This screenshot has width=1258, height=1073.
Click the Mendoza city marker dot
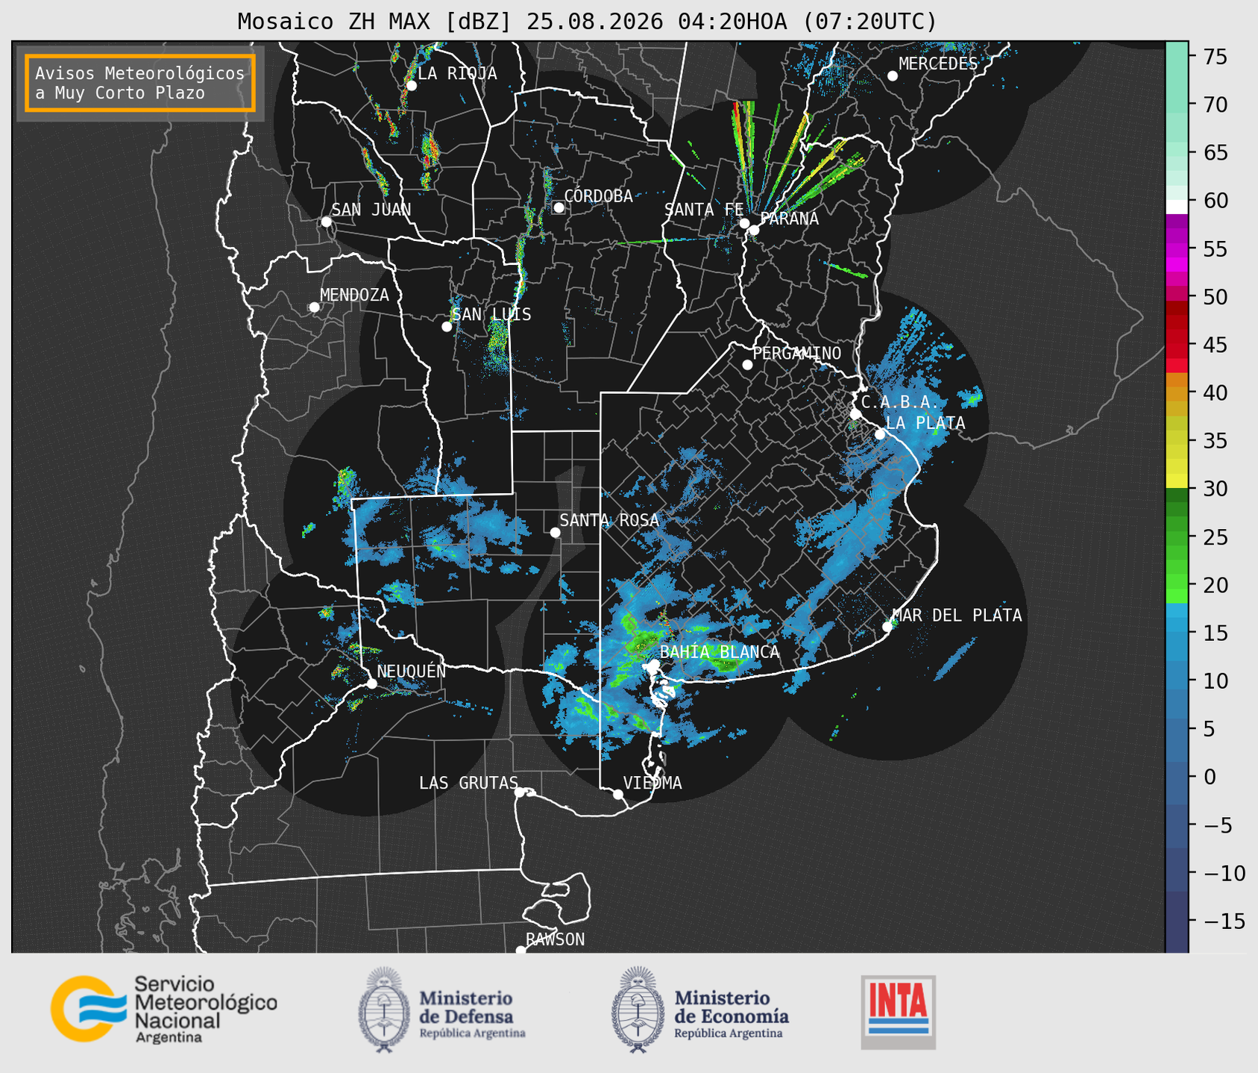coord(314,307)
